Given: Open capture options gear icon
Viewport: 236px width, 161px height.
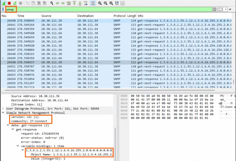Looking at the screenshot, I should [21, 3].
